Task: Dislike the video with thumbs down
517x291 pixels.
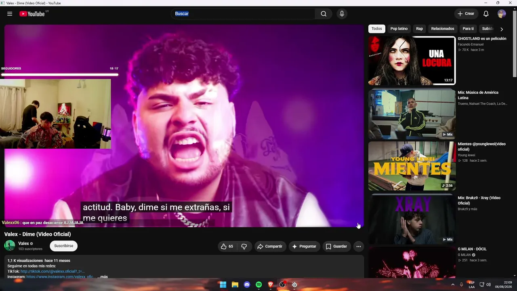Action: [244, 246]
